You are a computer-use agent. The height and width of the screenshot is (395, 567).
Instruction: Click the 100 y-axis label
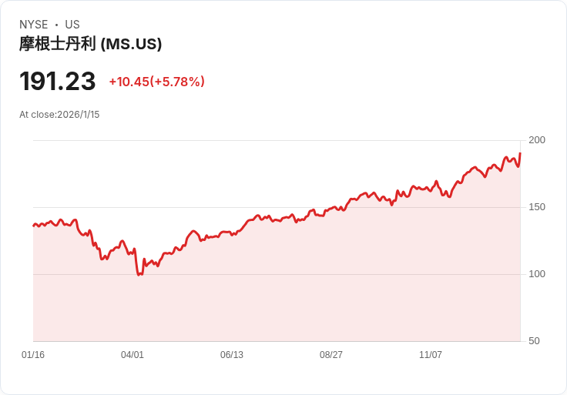(x=537, y=274)
